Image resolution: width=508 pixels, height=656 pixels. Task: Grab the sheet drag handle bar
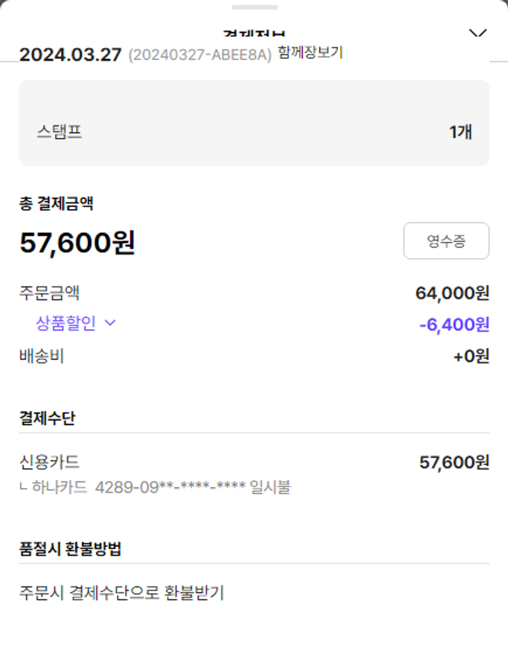254,7
